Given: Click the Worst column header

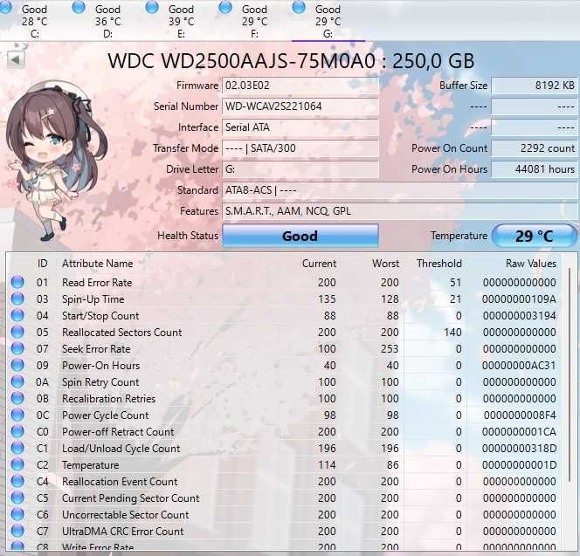Looking at the screenshot, I should coord(385,264).
